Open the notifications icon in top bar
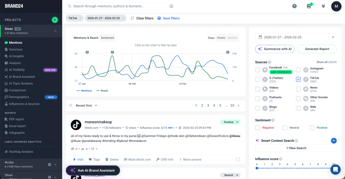The height and width of the screenshot is (179, 345). point(309,6)
